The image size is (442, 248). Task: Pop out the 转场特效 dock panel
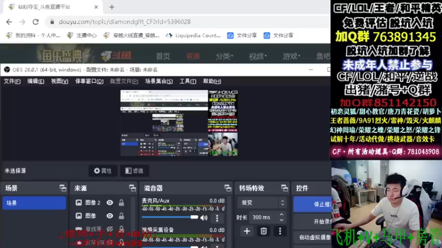click(x=285, y=188)
